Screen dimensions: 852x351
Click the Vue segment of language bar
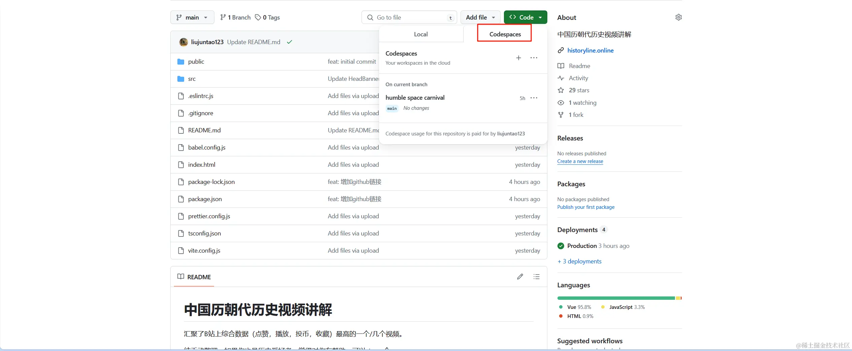tap(616, 298)
